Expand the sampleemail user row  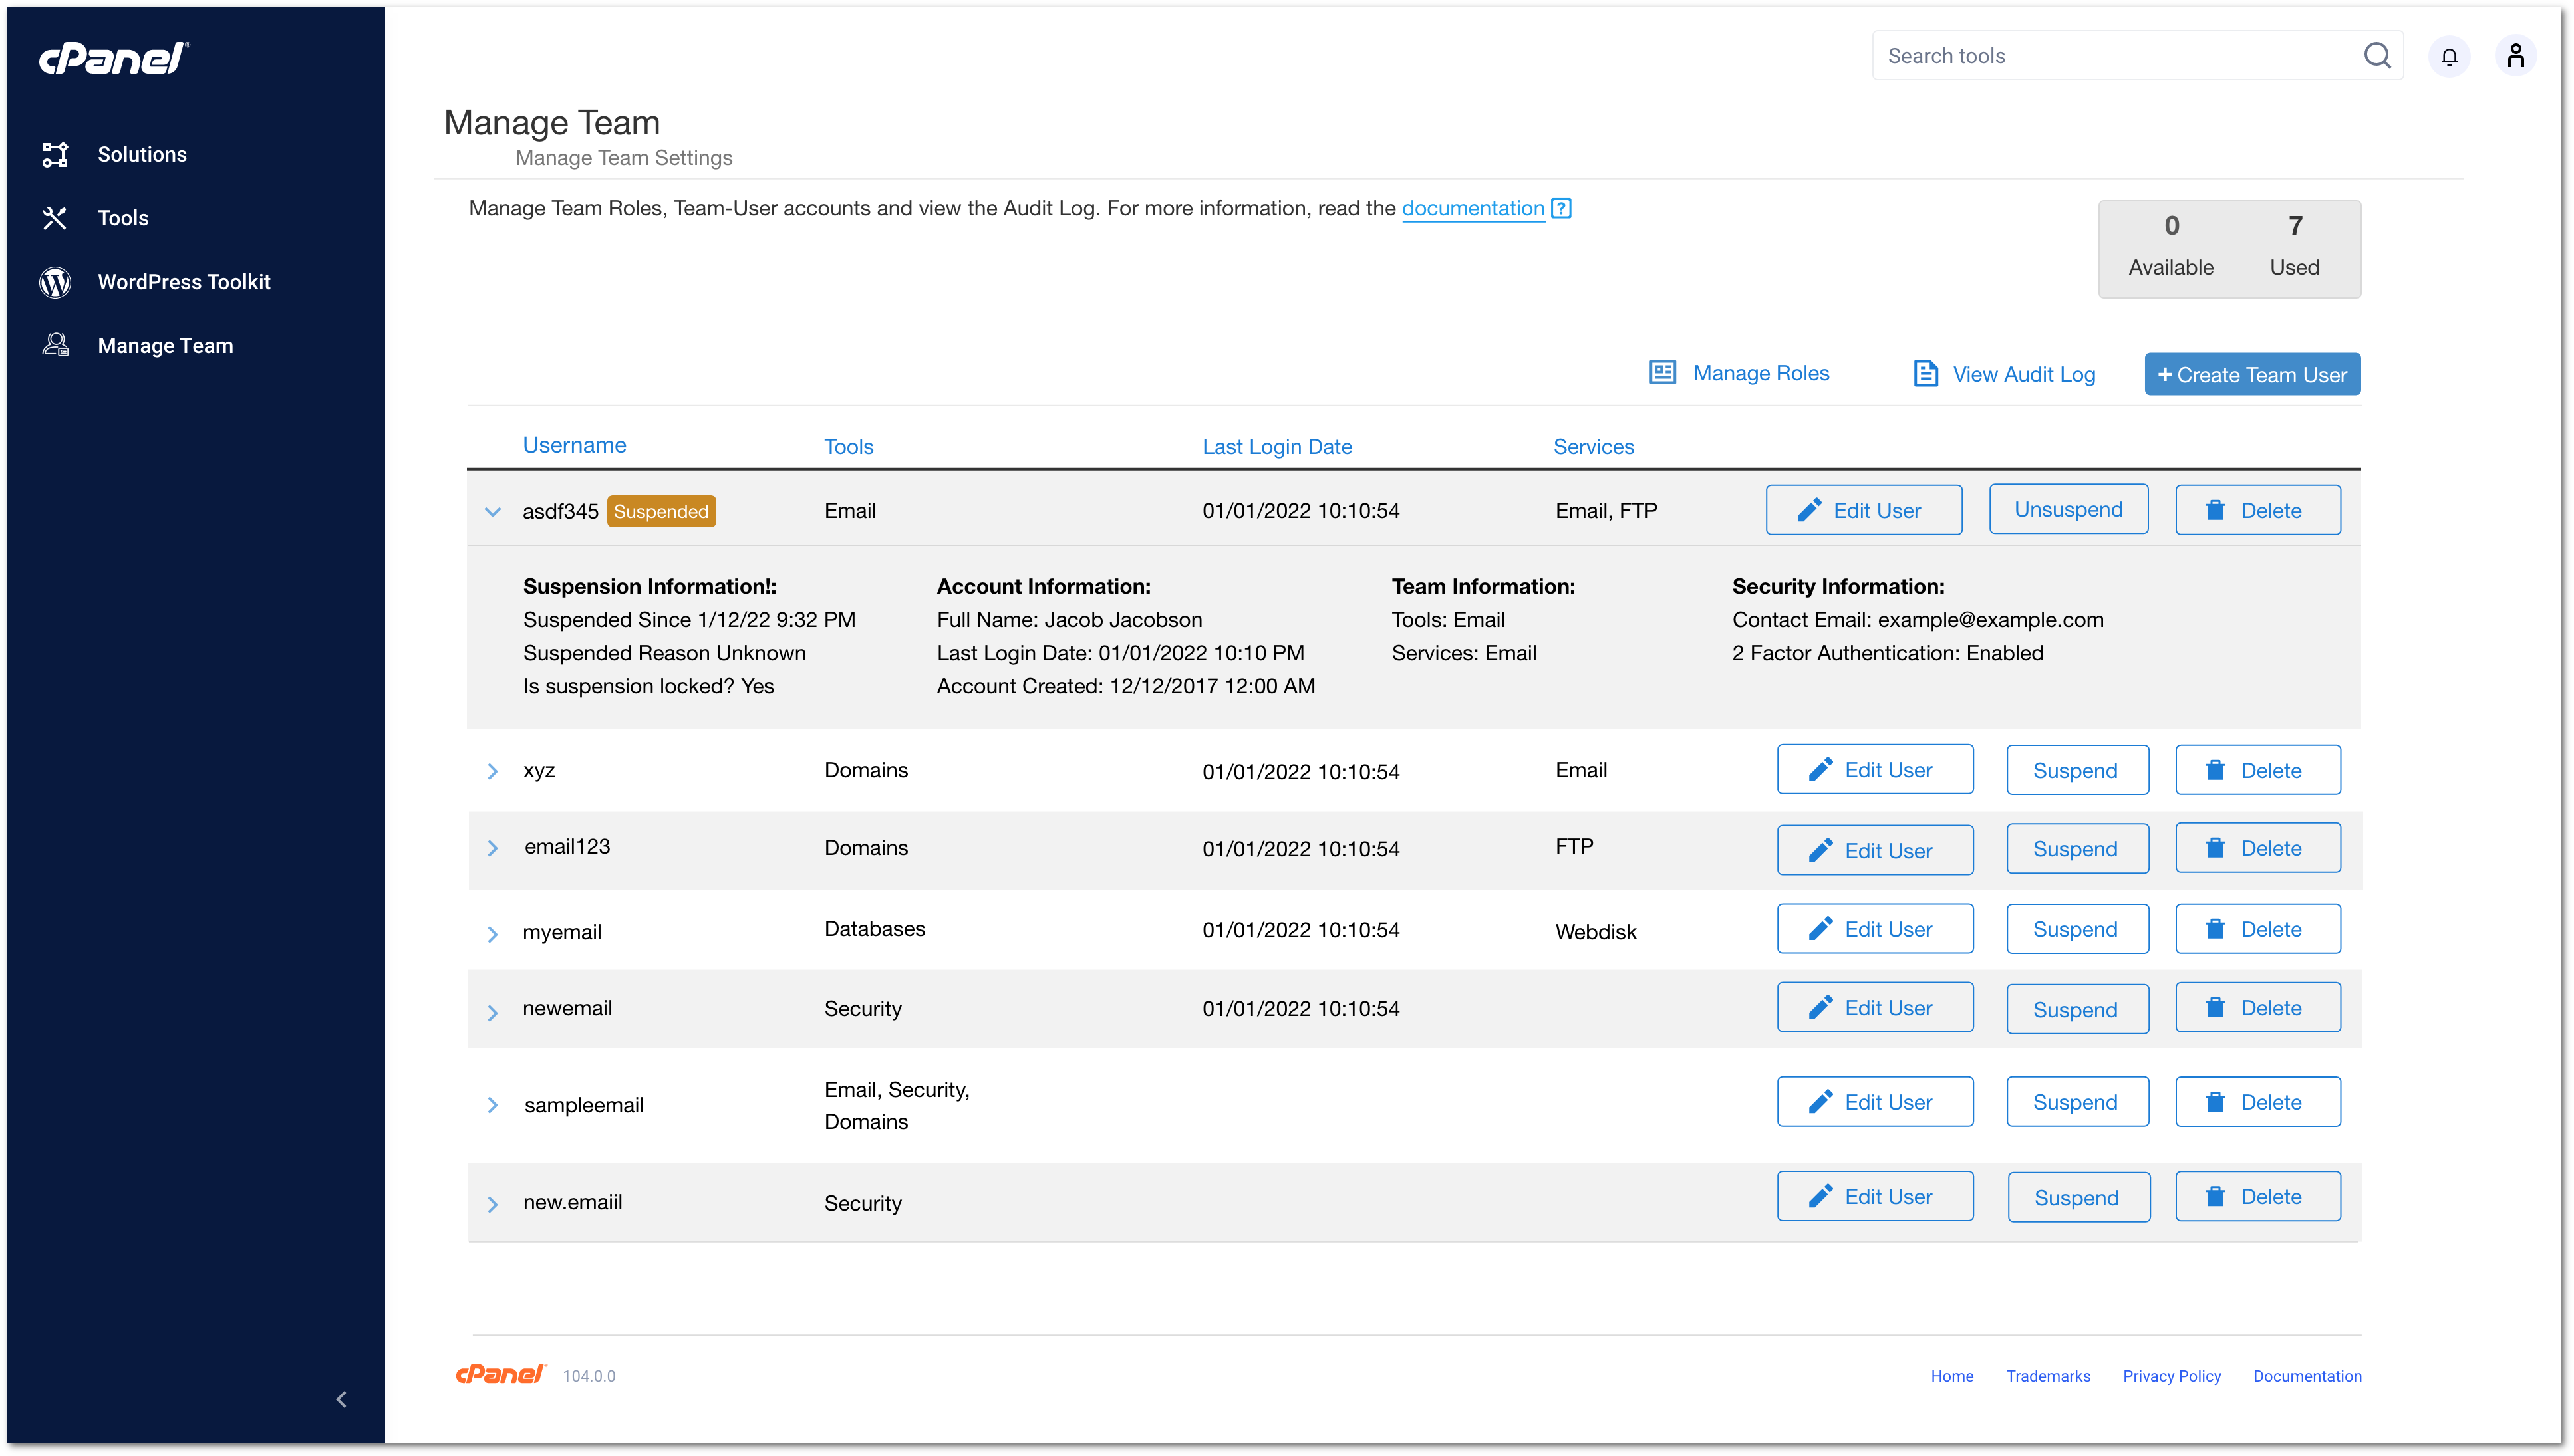coord(492,1104)
